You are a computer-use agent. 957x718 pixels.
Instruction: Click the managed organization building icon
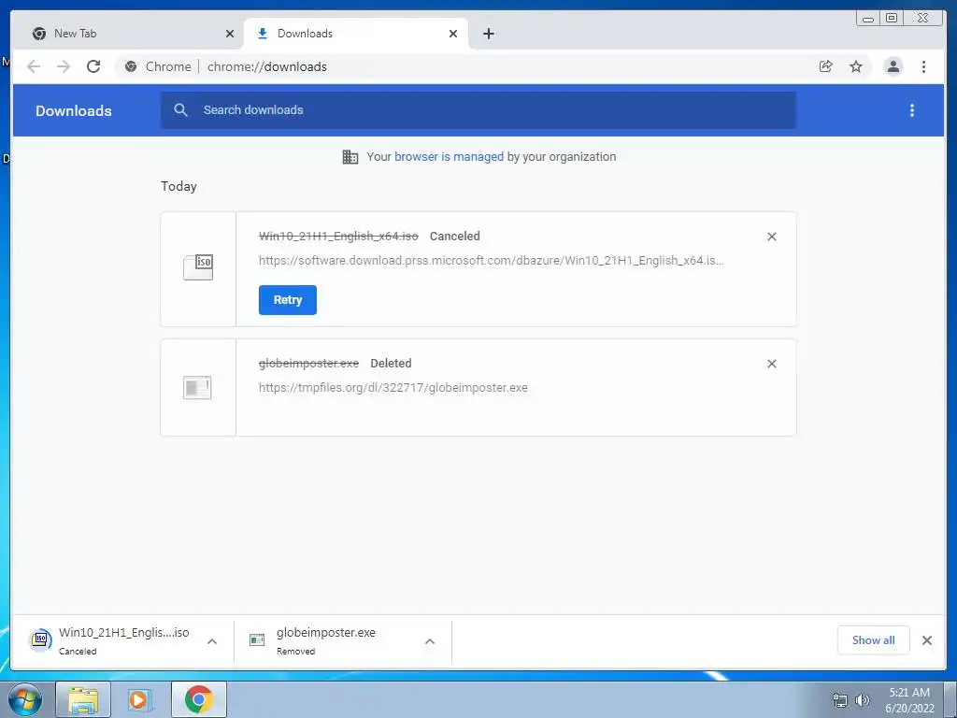[x=350, y=157]
